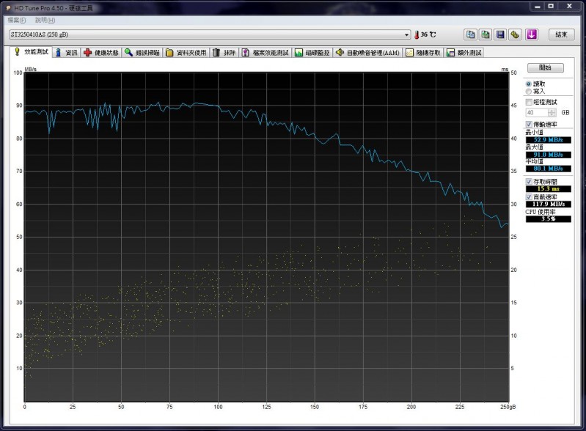Enable the 短程測試 short stroke checkbox
This screenshot has width=586, height=431.
click(529, 102)
